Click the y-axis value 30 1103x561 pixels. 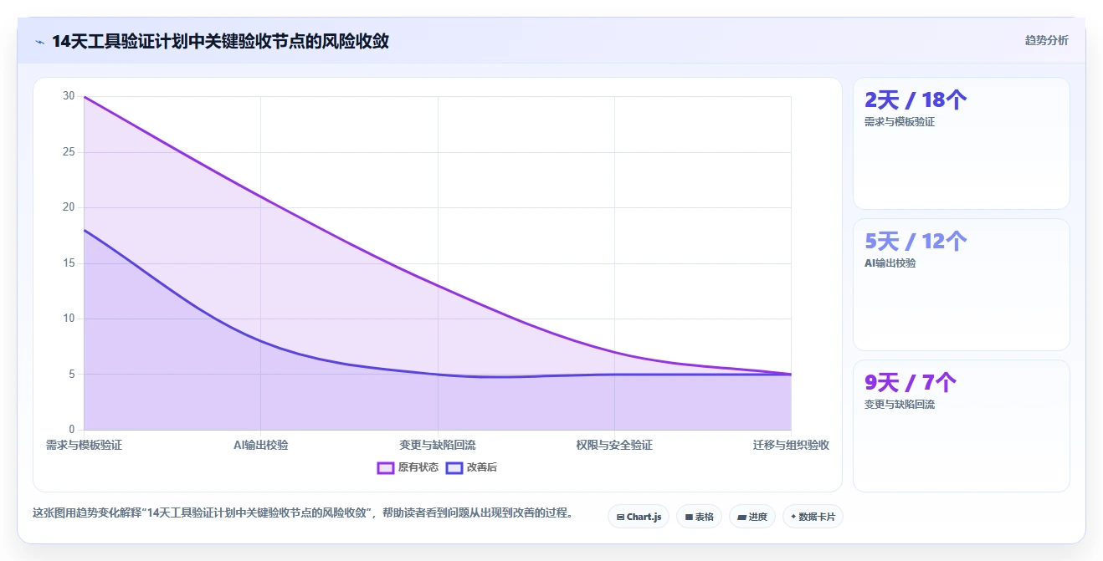click(x=69, y=96)
